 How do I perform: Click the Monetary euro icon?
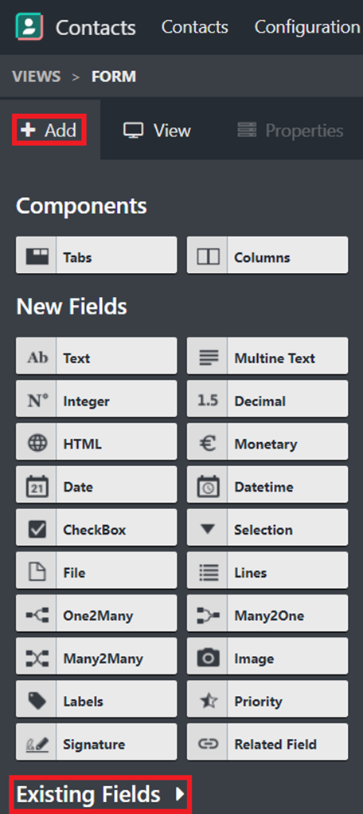[x=208, y=444]
